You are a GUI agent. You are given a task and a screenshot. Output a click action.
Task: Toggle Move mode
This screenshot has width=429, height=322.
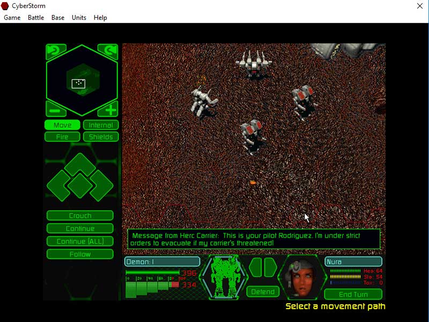pos(62,125)
